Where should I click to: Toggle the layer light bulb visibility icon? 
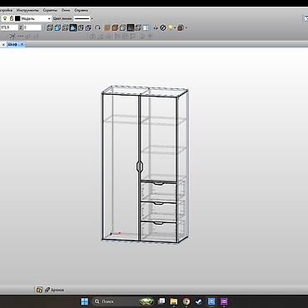click(5, 18)
